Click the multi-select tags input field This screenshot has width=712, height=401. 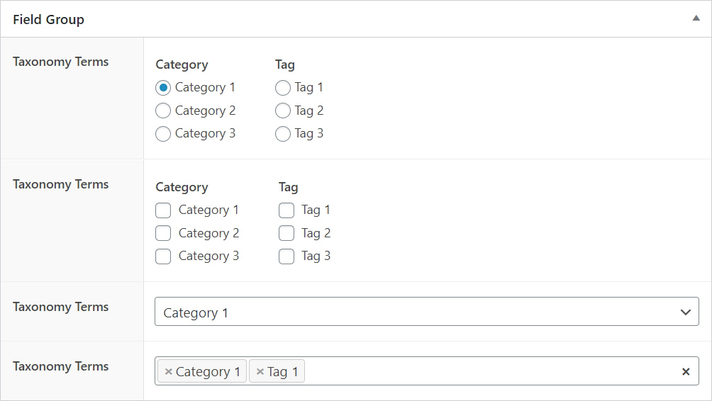coord(489,372)
